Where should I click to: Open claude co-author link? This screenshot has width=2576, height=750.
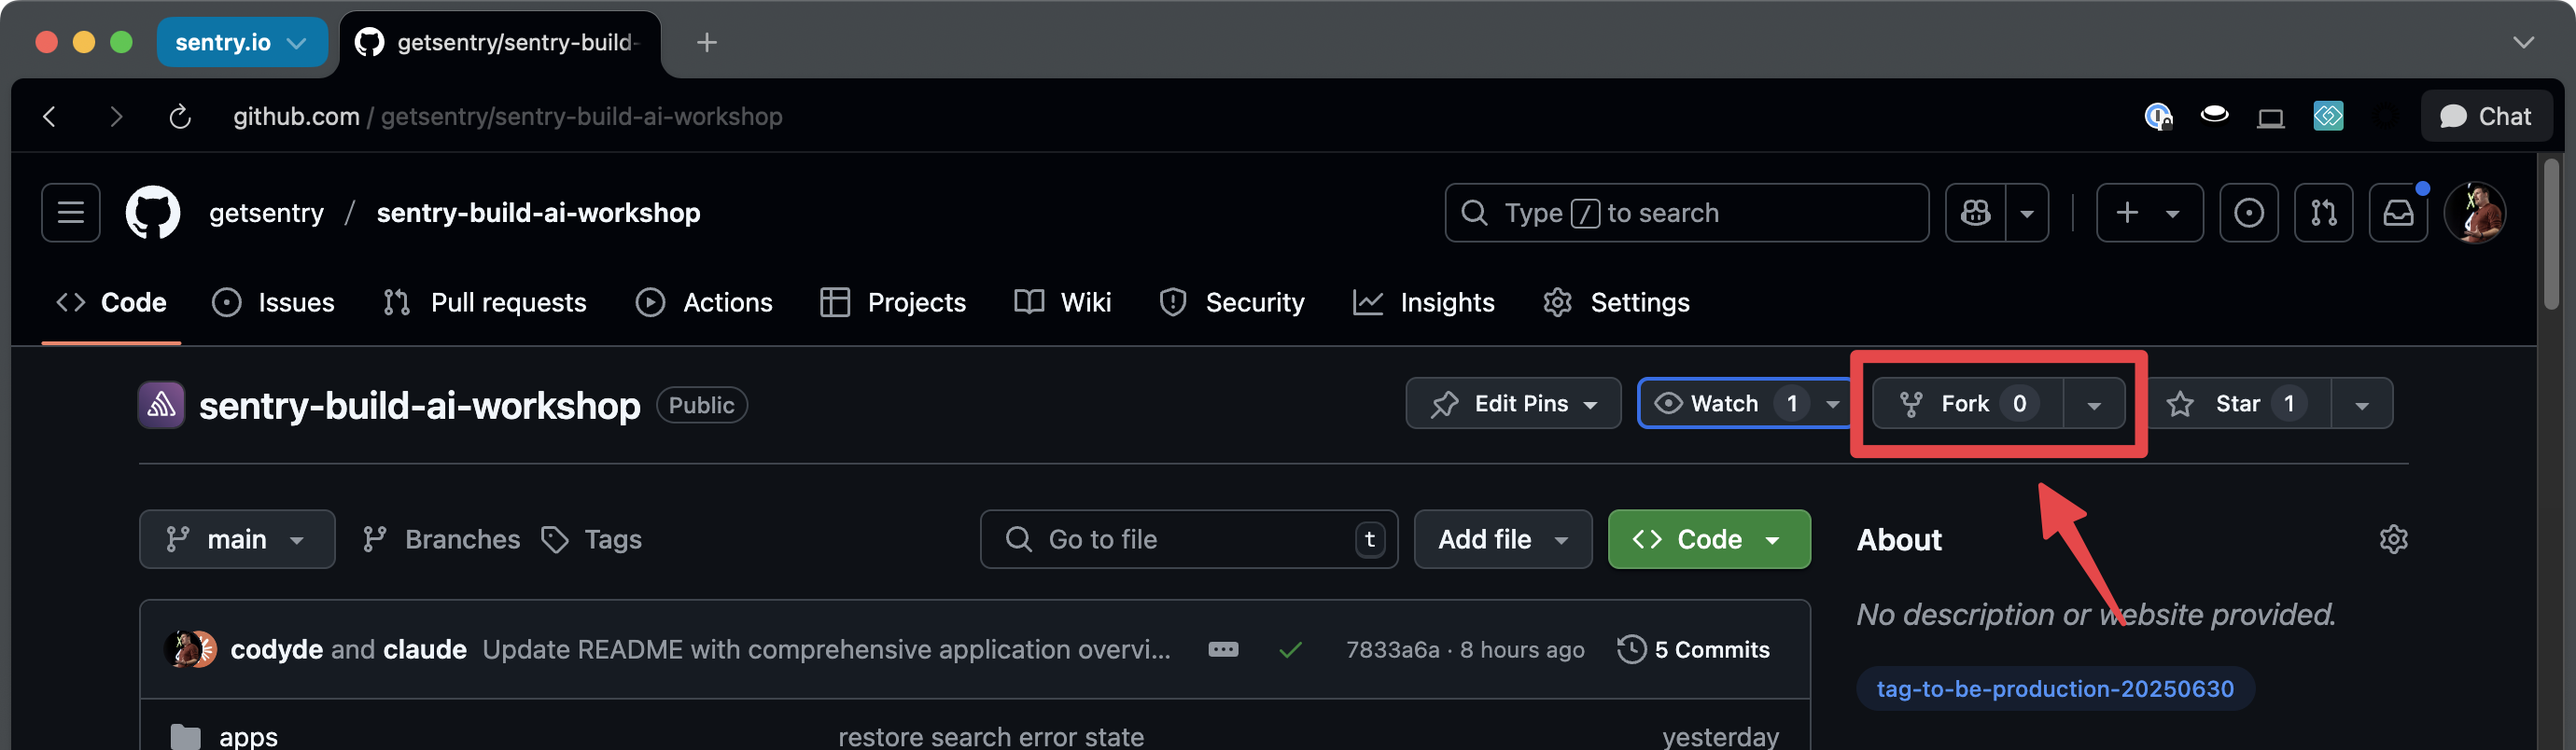425,650
